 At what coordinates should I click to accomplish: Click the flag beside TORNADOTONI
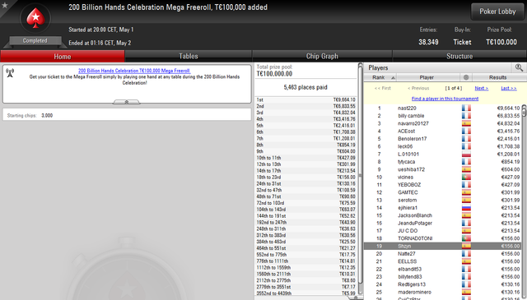click(x=466, y=238)
